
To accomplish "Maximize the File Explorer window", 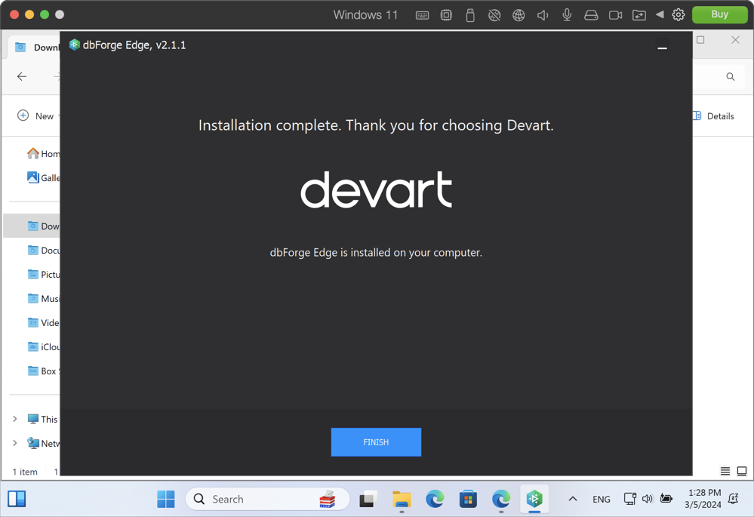I will [700, 40].
